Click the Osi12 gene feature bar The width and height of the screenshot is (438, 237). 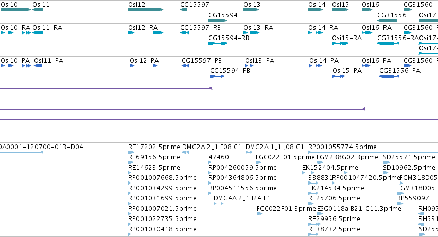point(146,10)
